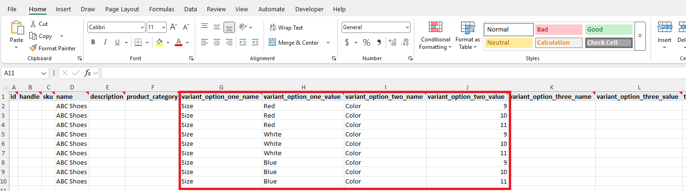Open the File menu
The width and height of the screenshot is (686, 191).
click(12, 9)
